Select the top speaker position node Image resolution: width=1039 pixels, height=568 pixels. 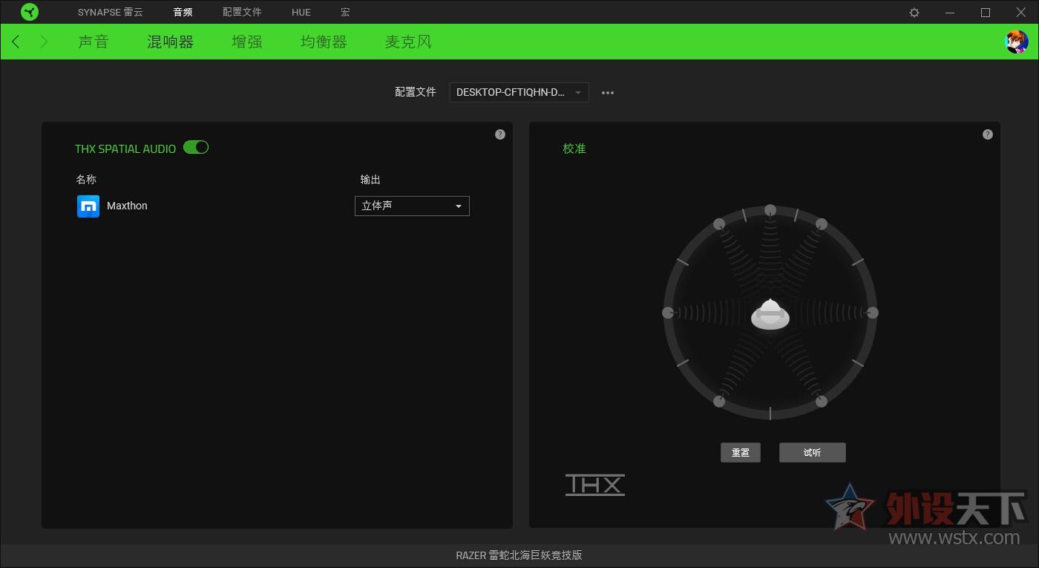[770, 210]
